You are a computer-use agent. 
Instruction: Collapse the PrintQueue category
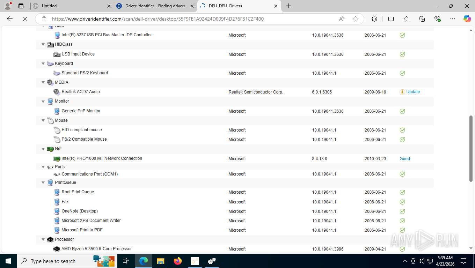[43, 183]
